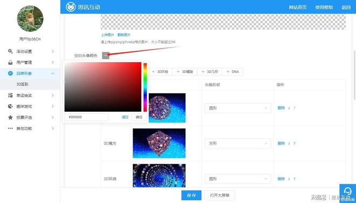Open 使用帮助 in the top bar
The height and width of the screenshot is (203, 356).
[324, 7]
